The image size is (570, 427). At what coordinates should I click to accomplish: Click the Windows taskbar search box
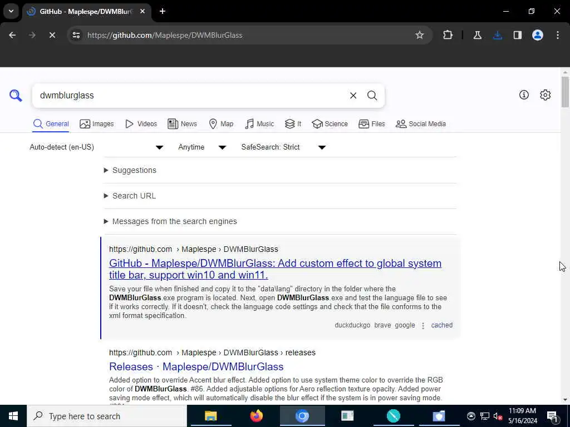(x=107, y=416)
